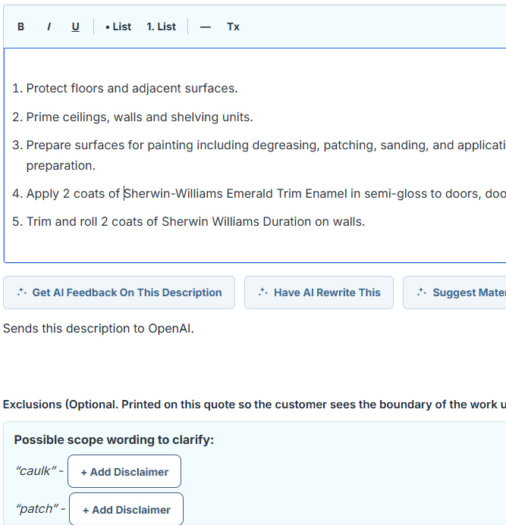Click the sparkle icon on Get AI Feedback

tap(22, 292)
